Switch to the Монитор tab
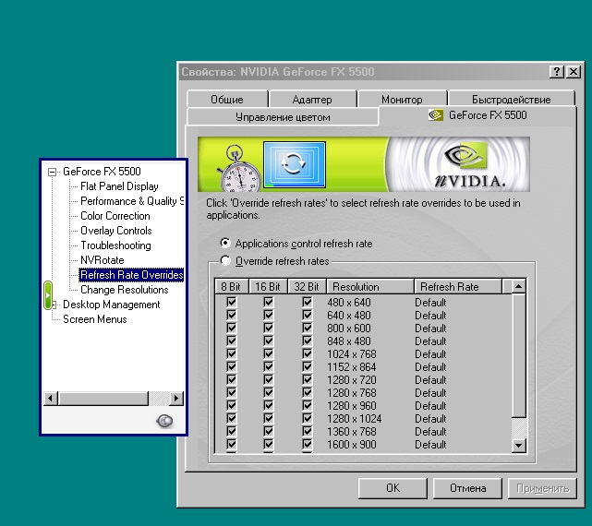 coord(402,100)
